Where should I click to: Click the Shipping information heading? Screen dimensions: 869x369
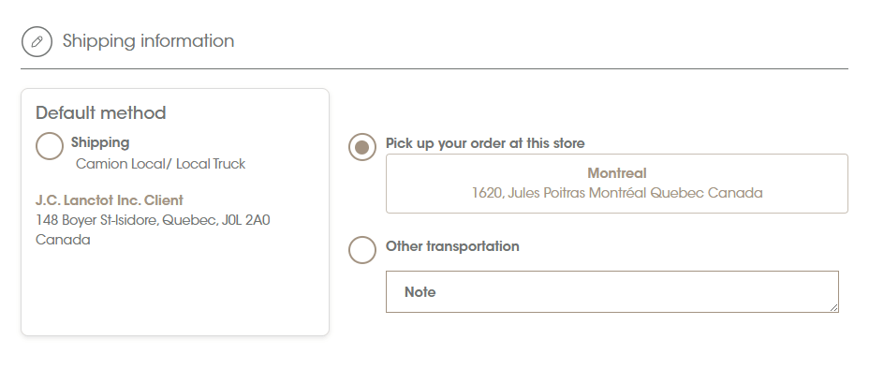click(149, 41)
